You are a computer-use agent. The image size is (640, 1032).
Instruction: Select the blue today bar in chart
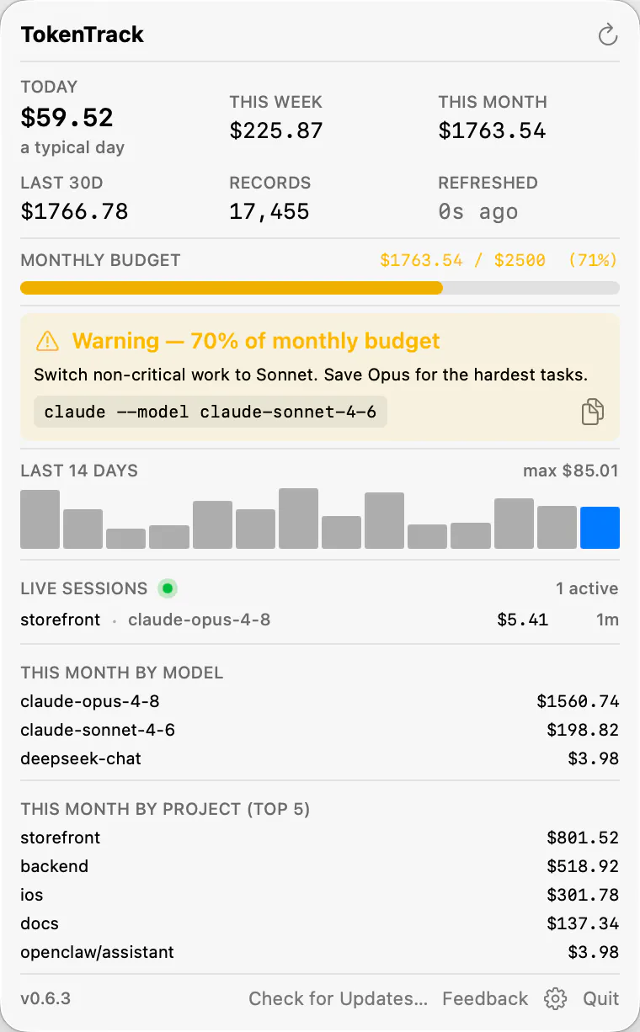tap(600, 528)
